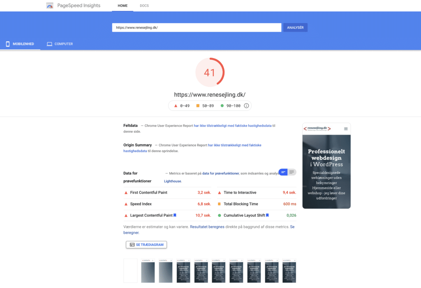Click the second filmstrip thumbnail

click(x=148, y=271)
